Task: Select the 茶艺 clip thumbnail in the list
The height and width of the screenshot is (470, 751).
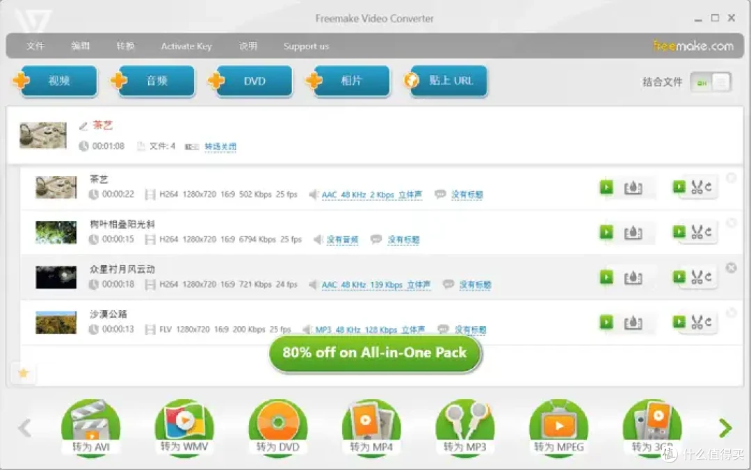Action: tap(56, 187)
